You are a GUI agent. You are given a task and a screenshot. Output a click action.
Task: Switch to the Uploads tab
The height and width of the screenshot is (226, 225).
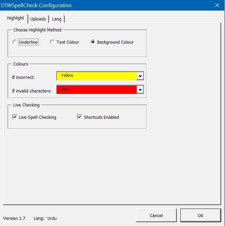click(38, 19)
